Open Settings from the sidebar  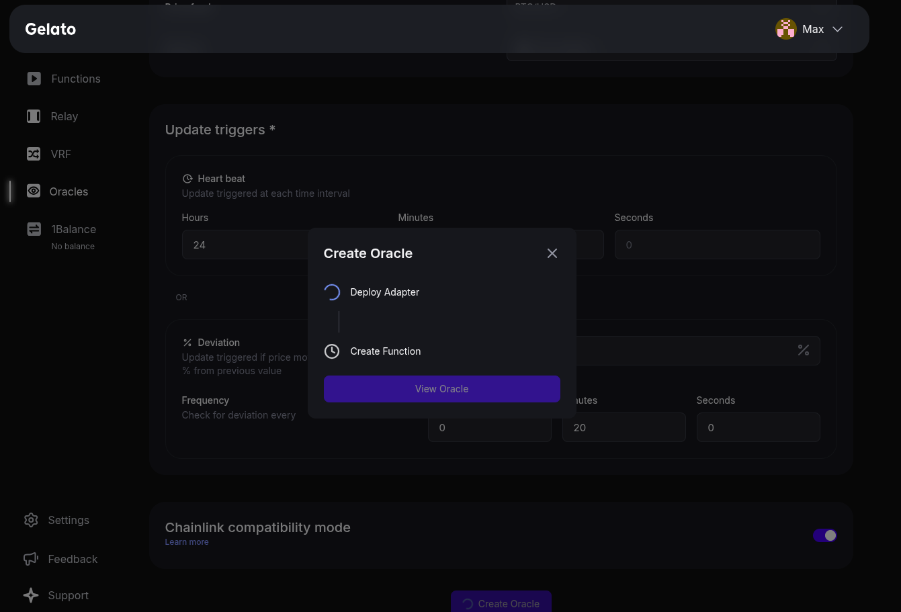coord(69,520)
